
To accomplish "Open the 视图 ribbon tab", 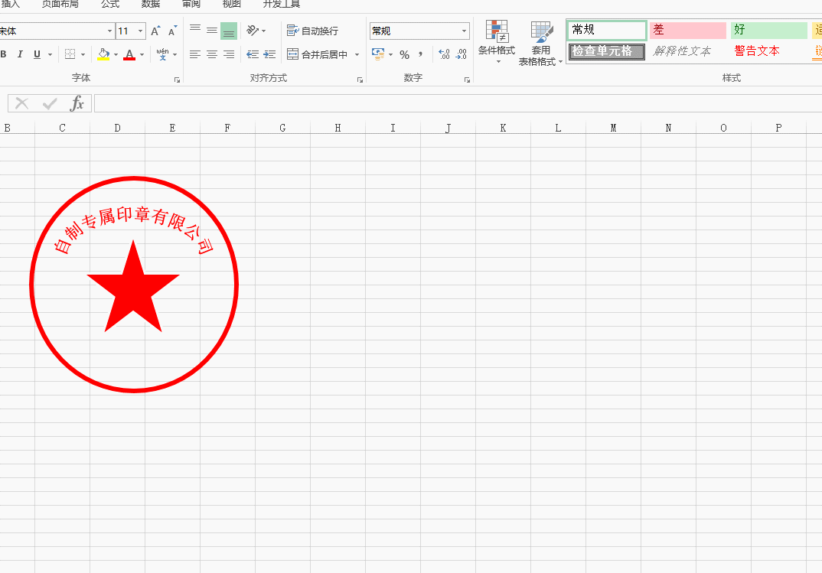I will [231, 4].
